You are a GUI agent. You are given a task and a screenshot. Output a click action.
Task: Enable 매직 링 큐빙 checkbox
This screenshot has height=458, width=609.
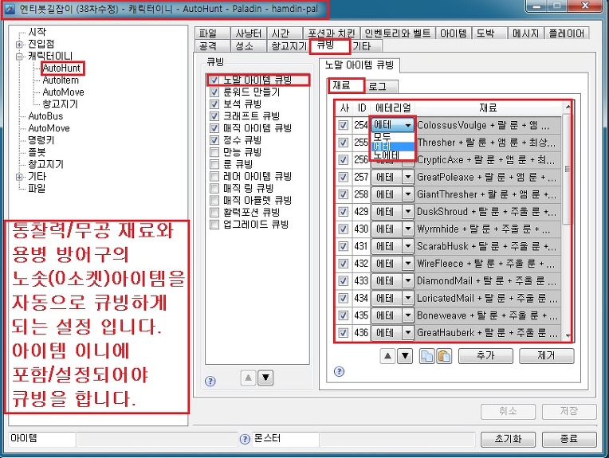pos(214,188)
